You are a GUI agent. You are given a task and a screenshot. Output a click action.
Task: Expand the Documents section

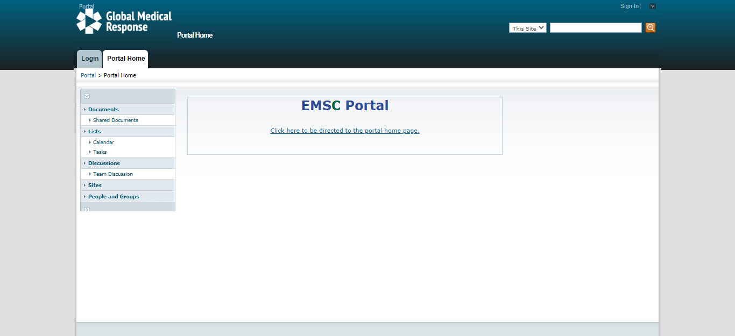tap(103, 109)
